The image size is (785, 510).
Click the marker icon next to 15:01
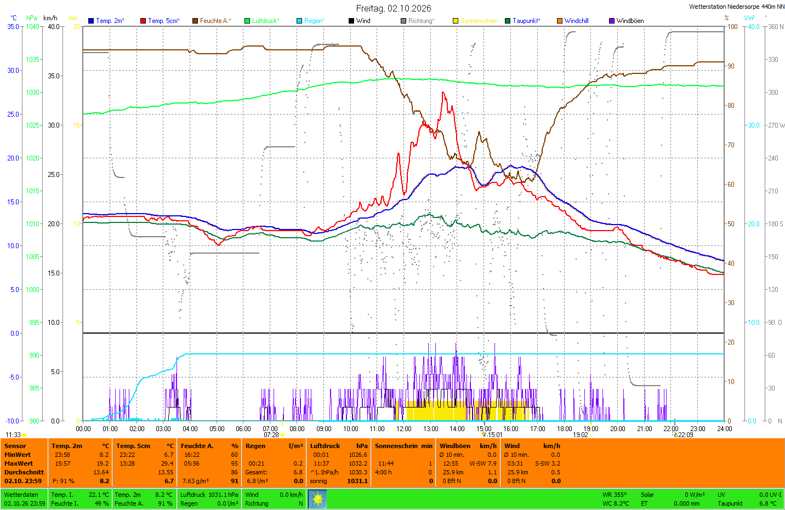483,434
